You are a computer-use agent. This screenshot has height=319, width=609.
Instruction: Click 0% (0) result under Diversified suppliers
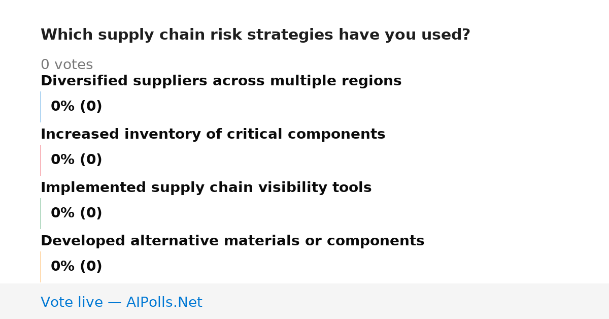pyautogui.click(x=76, y=107)
